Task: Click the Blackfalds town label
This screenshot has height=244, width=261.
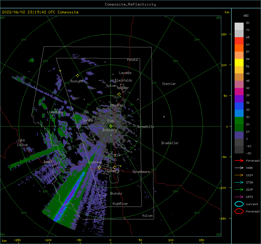Action: (123, 80)
